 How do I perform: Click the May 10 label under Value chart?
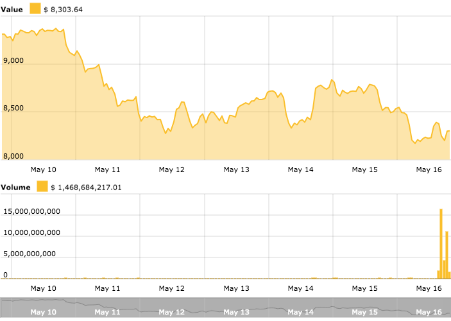(44, 169)
